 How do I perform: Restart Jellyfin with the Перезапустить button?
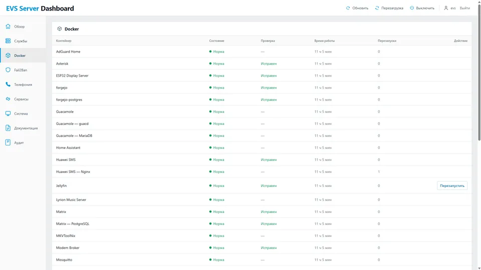(x=452, y=185)
